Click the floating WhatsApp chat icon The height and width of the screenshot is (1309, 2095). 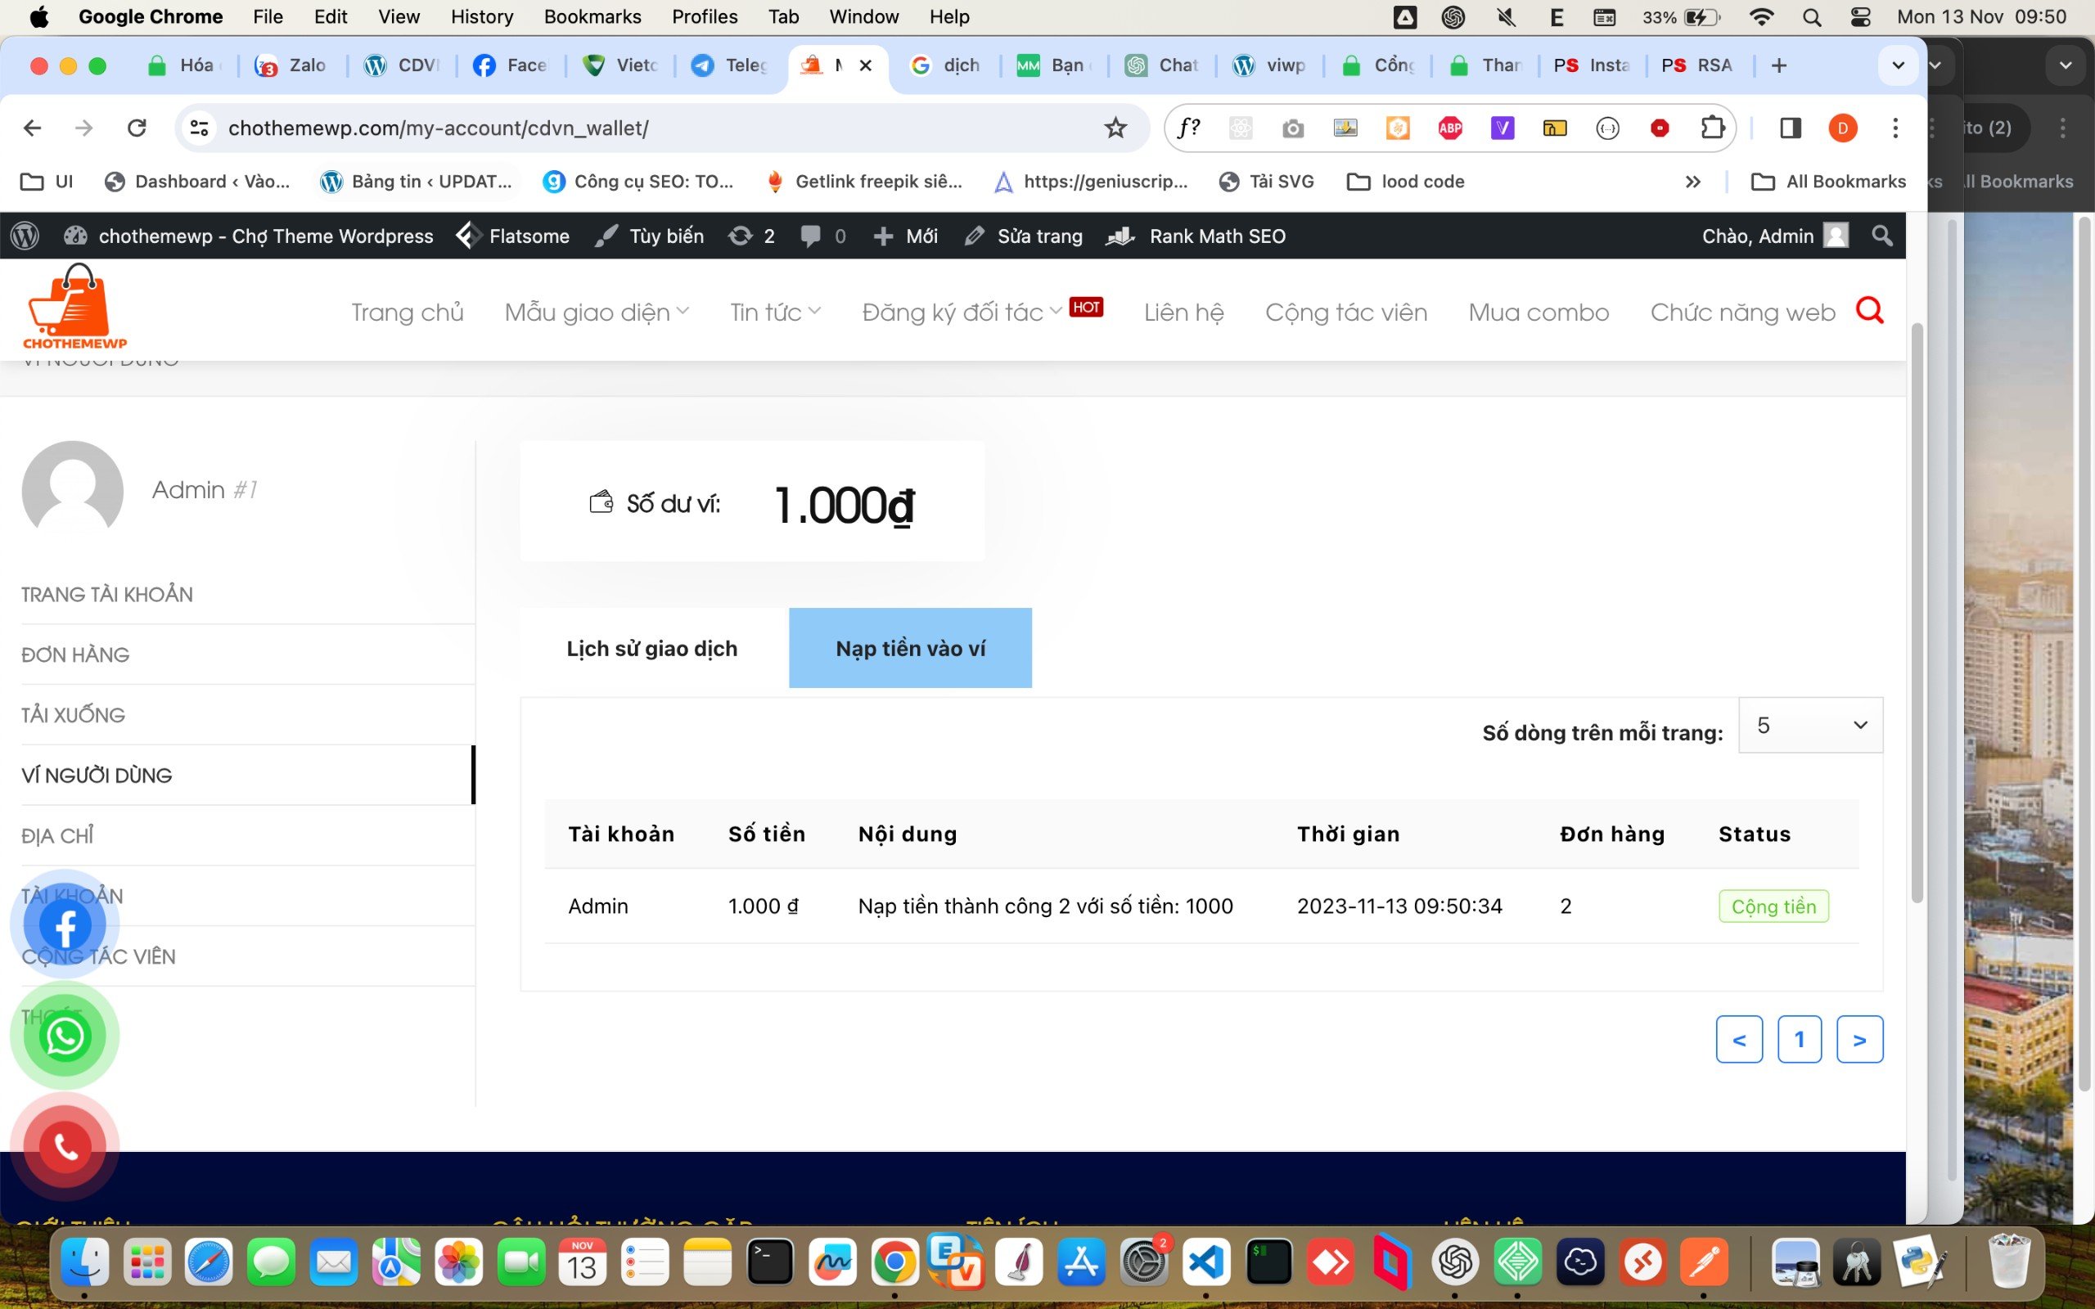pyautogui.click(x=65, y=1036)
